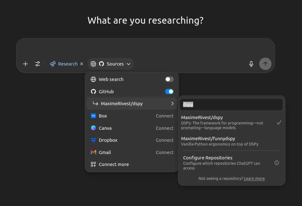
Task: Click the microphone dictation icon
Action: [251, 64]
